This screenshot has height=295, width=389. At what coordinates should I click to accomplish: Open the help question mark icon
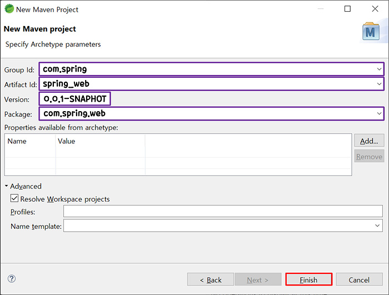point(12,279)
